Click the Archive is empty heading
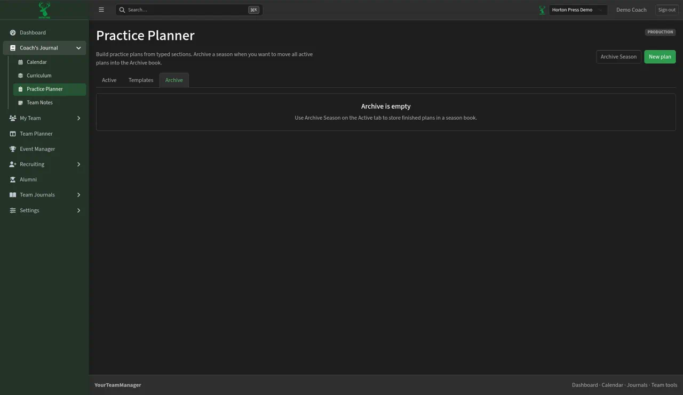 coord(386,106)
